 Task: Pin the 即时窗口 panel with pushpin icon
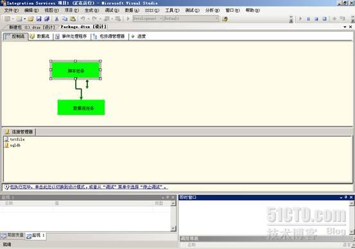346,198
